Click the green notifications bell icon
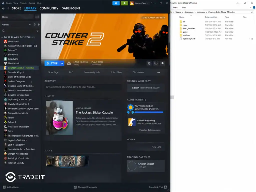 [x=124, y=3]
